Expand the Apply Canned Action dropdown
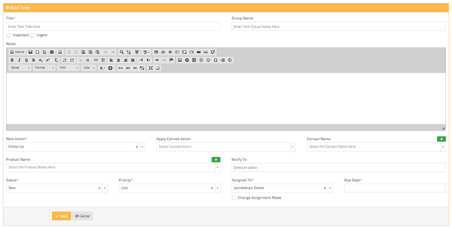 pyautogui.click(x=292, y=147)
